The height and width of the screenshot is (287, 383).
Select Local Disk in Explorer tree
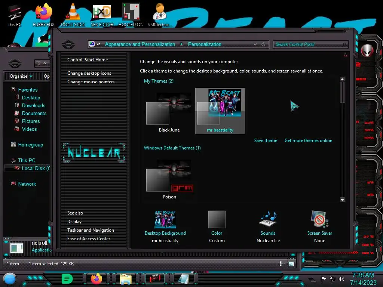pyautogui.click(x=27, y=168)
